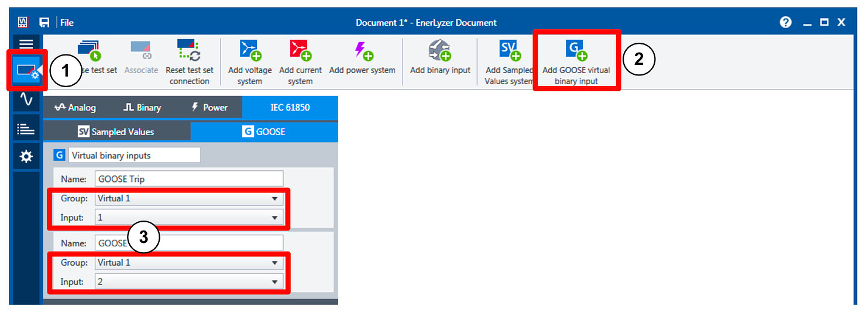Switch to the Power tab
This screenshot has height=313, width=866.
[x=209, y=108]
